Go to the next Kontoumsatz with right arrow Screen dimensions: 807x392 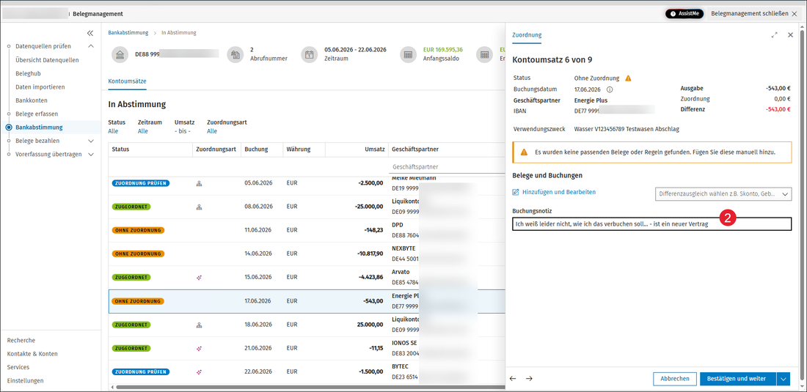tap(529, 379)
